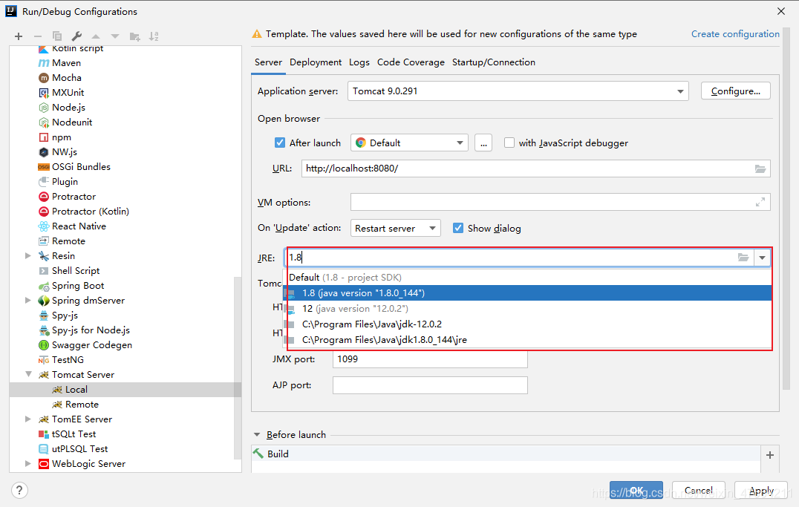Select the Shell Script configuration type
The height and width of the screenshot is (507, 799).
(x=76, y=270)
